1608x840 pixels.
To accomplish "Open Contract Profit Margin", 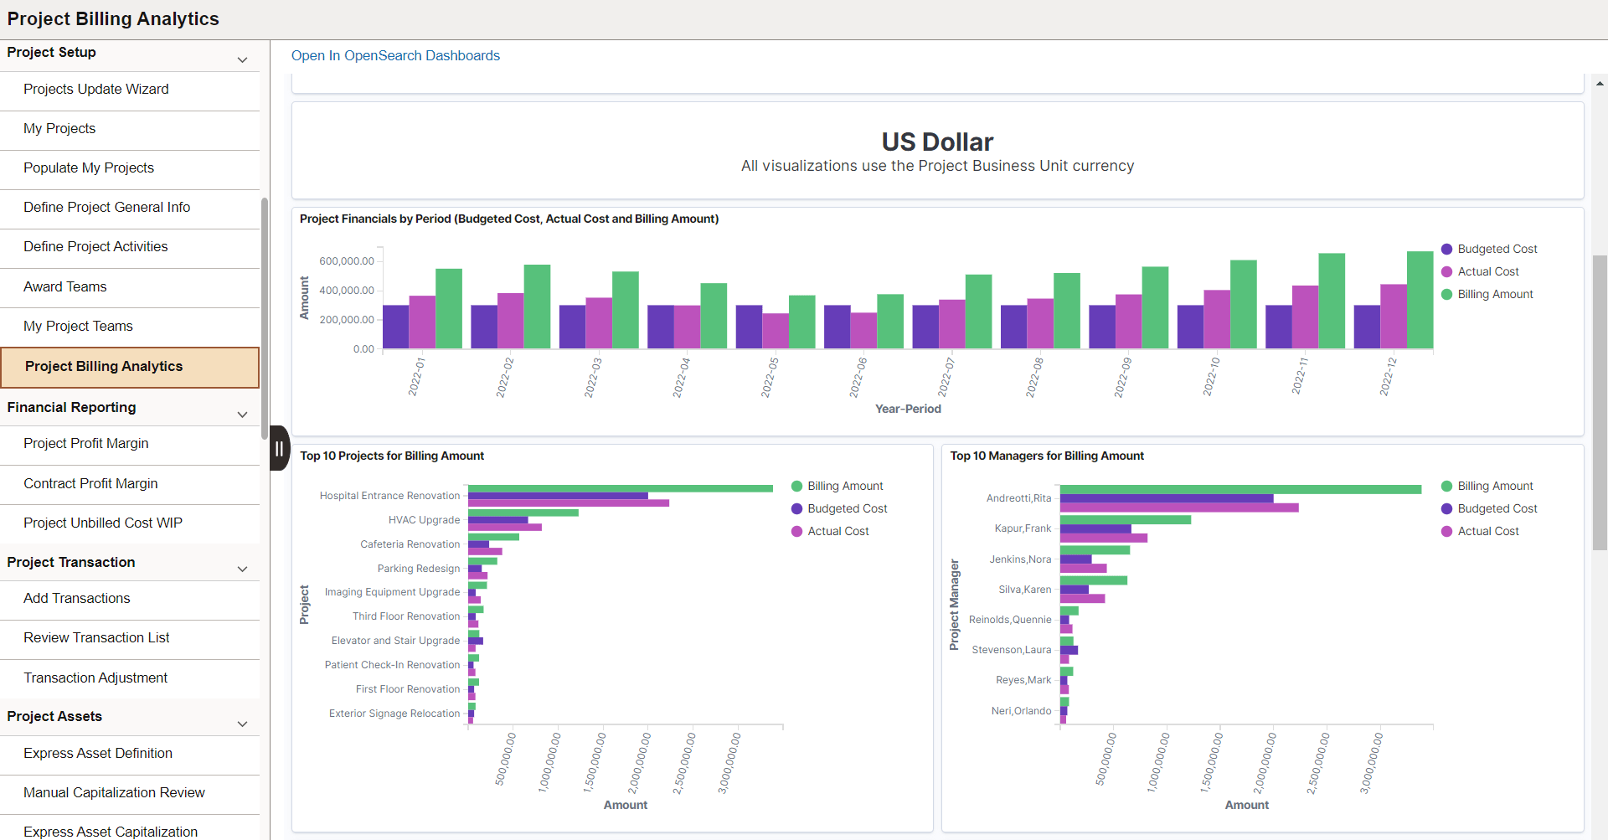I will (90, 483).
